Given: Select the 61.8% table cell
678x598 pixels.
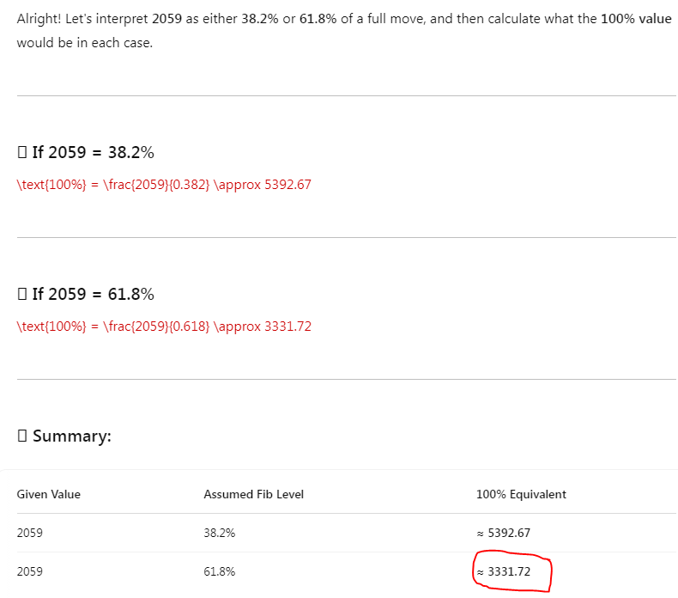Looking at the screenshot, I should pos(219,571).
